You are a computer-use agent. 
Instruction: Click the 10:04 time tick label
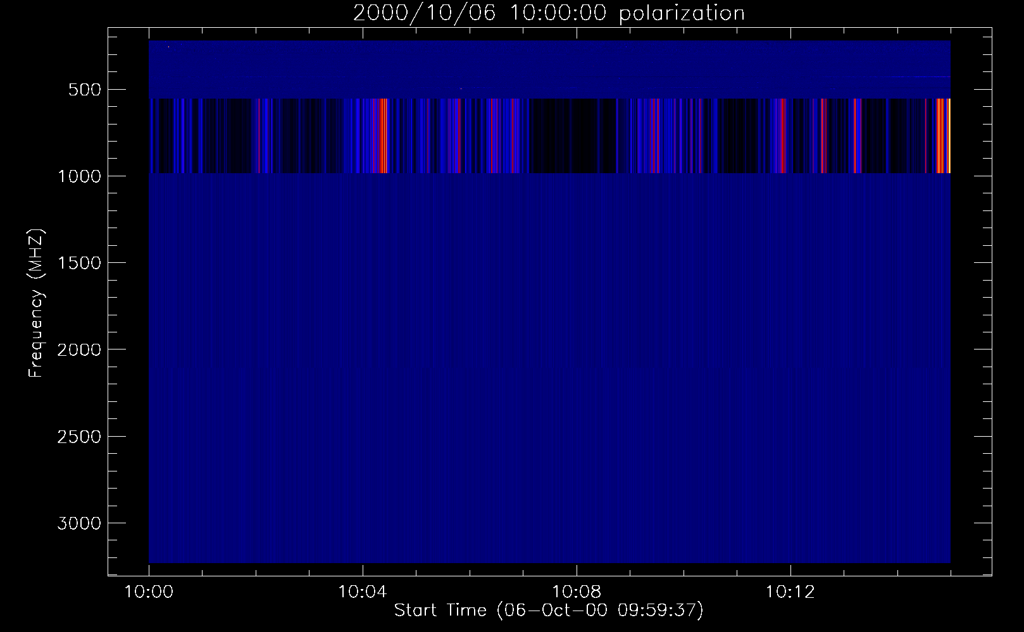point(363,592)
